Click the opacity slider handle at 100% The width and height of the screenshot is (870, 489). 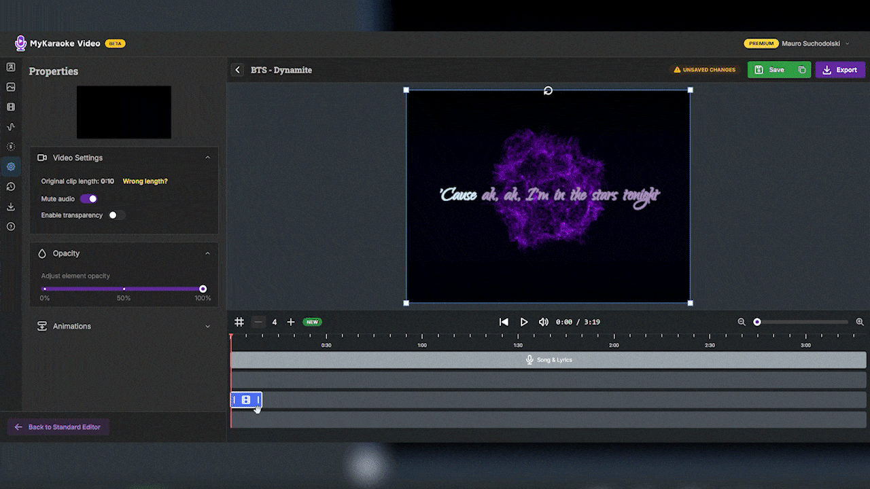(x=203, y=289)
